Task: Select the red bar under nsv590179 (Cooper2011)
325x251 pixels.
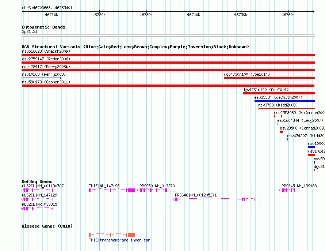Action: pyautogui.click(x=168, y=86)
